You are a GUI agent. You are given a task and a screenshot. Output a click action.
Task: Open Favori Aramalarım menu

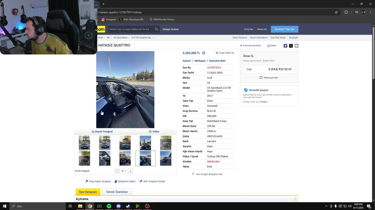(259, 38)
